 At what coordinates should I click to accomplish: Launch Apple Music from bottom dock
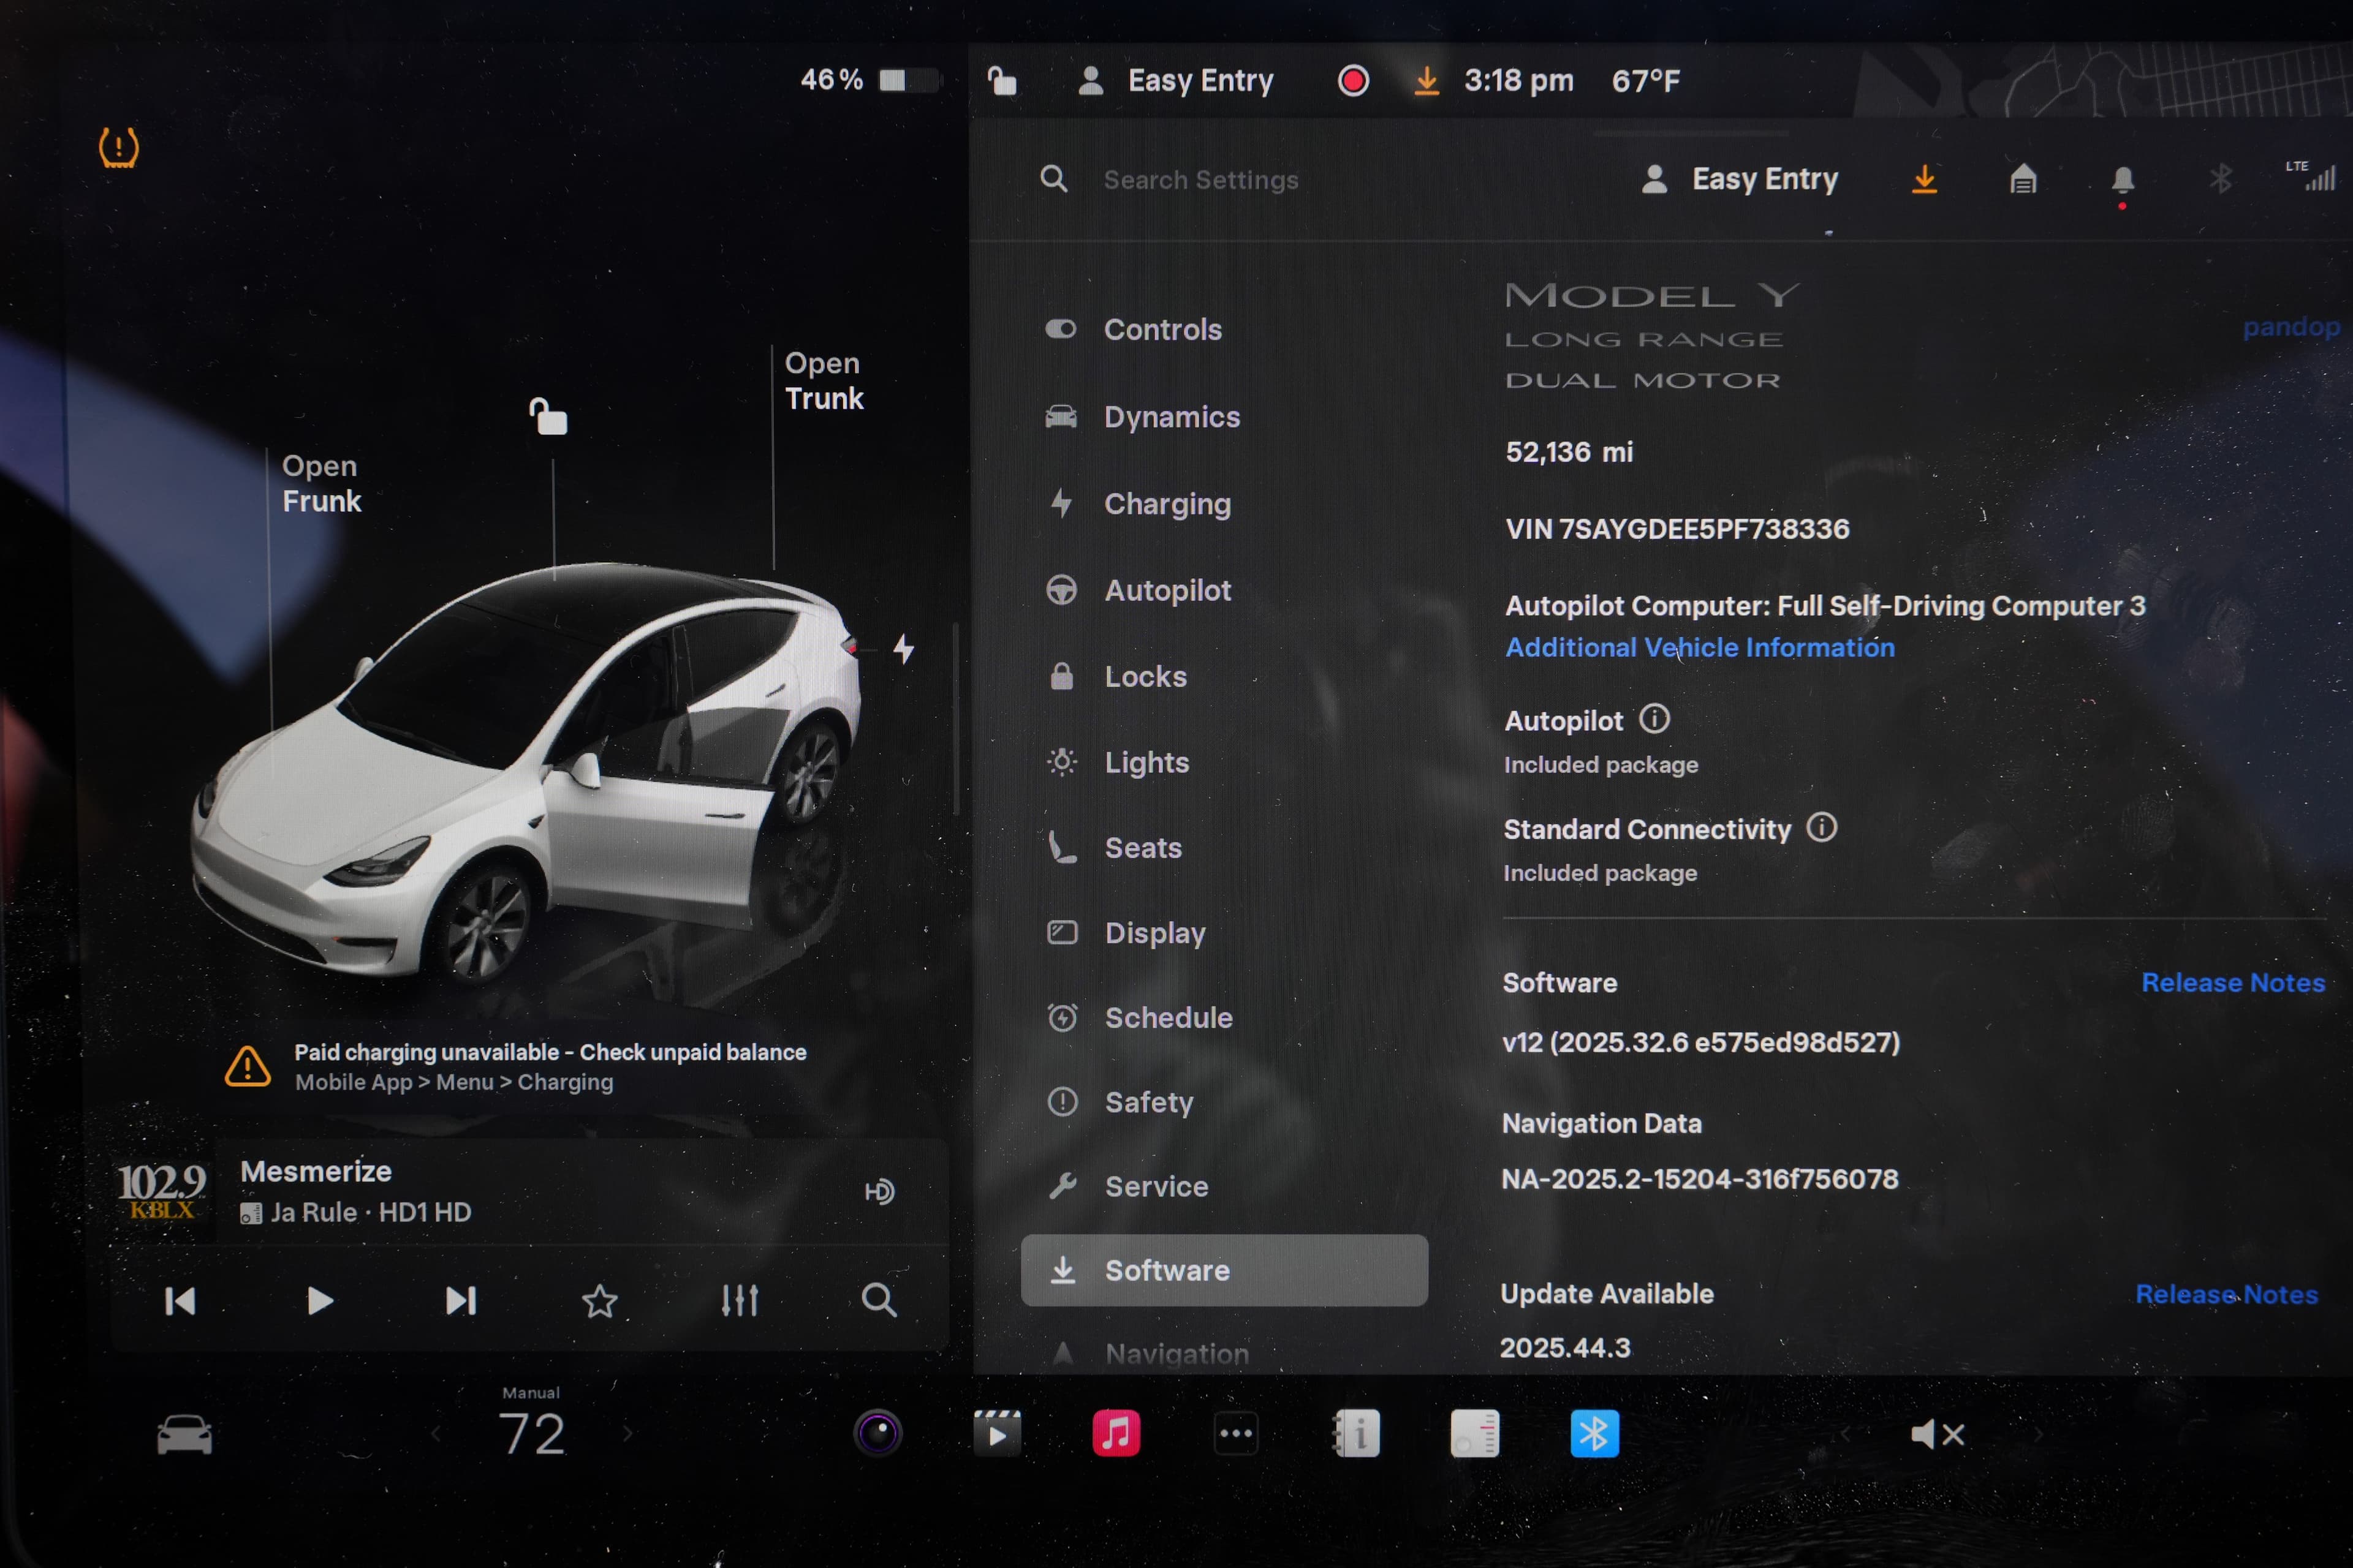[x=1115, y=1433]
